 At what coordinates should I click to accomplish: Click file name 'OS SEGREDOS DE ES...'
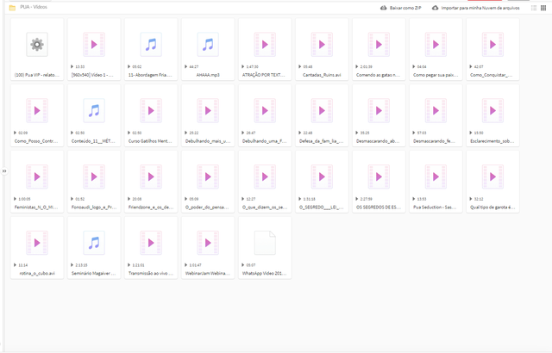[x=379, y=207]
